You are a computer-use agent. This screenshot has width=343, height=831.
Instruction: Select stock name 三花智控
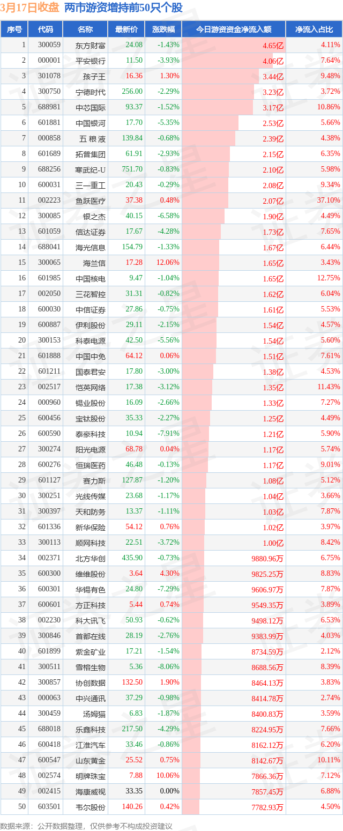tap(91, 294)
